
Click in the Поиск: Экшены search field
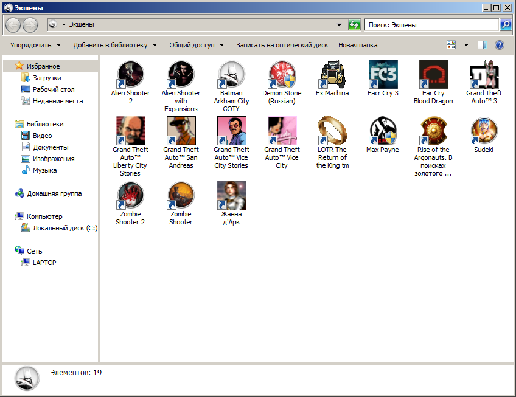point(431,25)
